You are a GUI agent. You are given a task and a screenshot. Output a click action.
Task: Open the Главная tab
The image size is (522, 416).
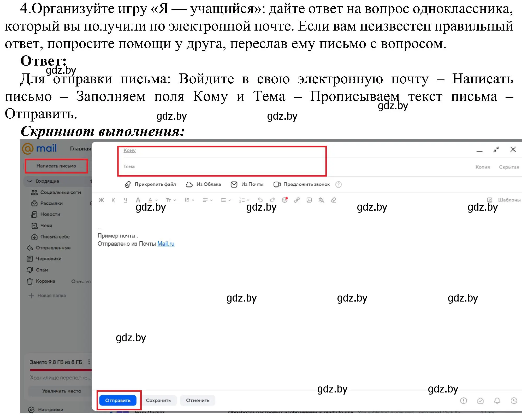[80, 149]
